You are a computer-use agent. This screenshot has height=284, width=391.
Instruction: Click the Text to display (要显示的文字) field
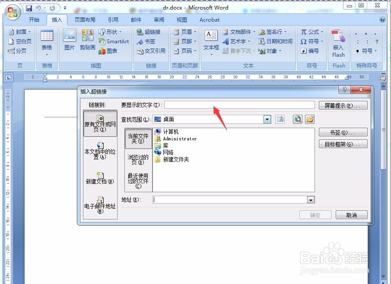pyautogui.click(x=239, y=105)
